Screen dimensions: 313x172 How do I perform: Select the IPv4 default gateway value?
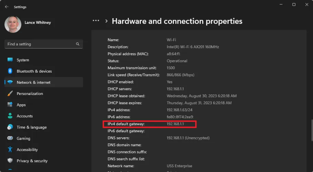point(176,124)
